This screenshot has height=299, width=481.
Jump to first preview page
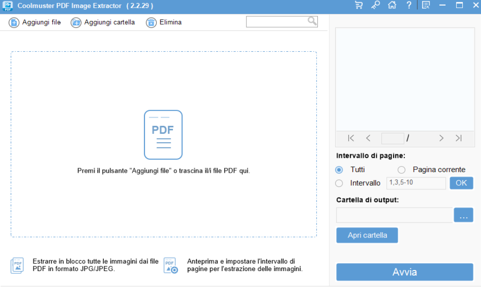pos(351,139)
